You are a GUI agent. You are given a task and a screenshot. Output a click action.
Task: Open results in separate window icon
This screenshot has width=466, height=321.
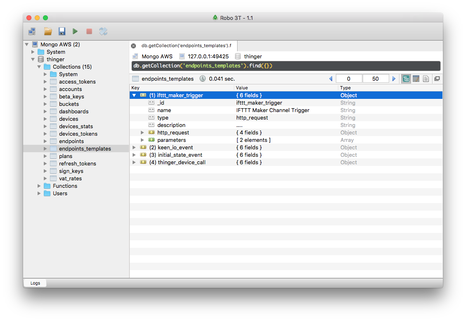[437, 79]
